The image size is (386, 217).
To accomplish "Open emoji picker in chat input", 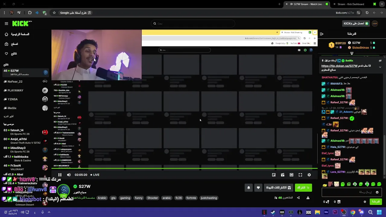I will [x=377, y=192].
